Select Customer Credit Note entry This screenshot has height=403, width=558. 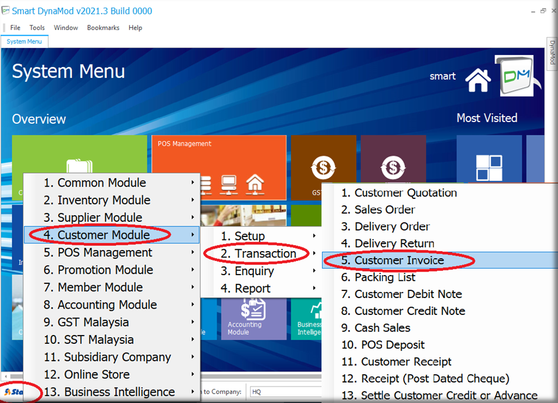[410, 311]
